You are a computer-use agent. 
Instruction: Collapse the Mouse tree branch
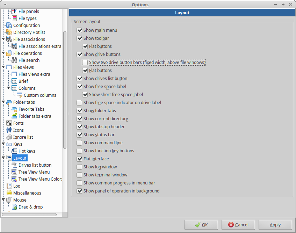tap(4, 200)
